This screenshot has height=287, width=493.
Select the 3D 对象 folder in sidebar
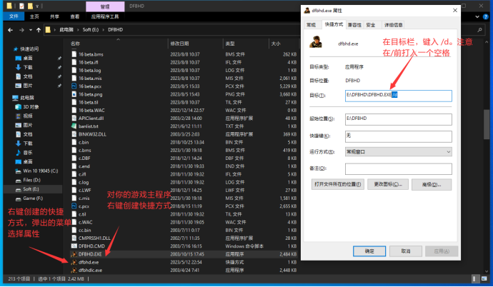click(30, 106)
